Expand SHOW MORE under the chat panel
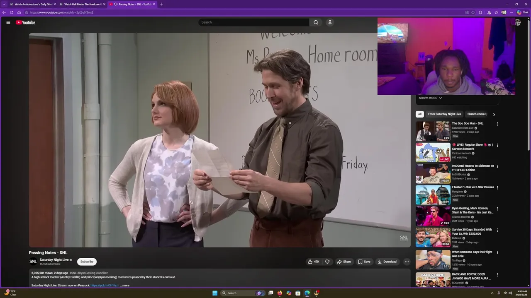Image resolution: width=531 pixels, height=298 pixels. click(x=430, y=98)
